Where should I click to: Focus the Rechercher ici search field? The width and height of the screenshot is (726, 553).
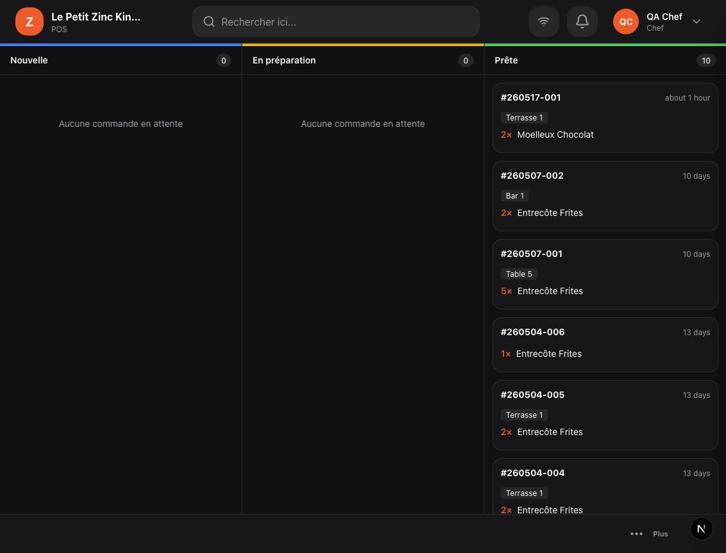point(335,21)
